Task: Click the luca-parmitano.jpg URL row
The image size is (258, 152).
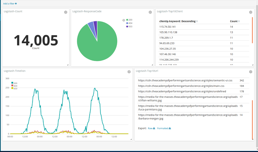Action: point(193,108)
